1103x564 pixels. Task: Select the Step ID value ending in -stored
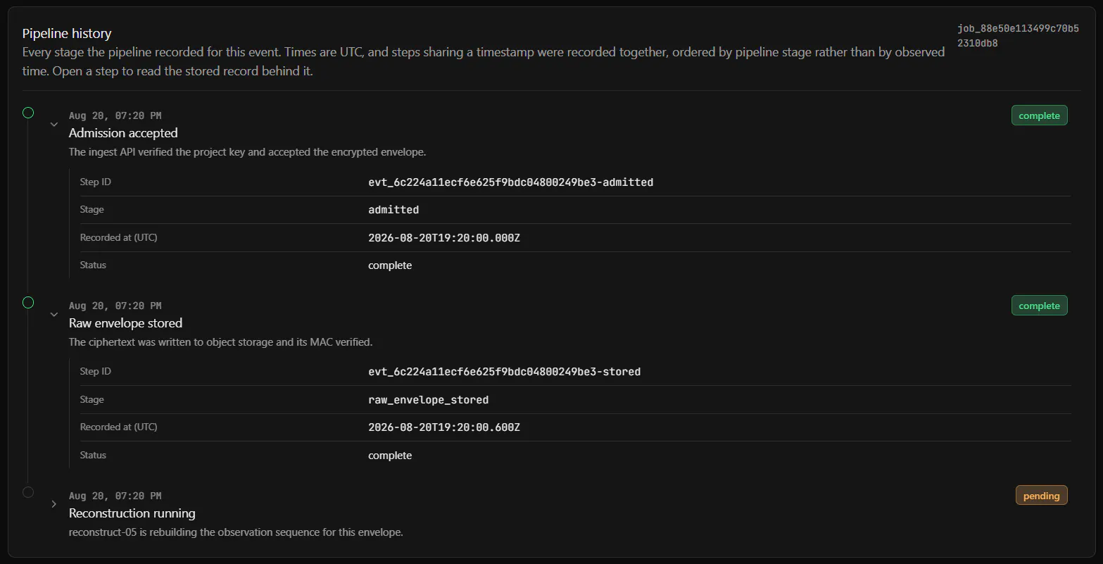[504, 372]
